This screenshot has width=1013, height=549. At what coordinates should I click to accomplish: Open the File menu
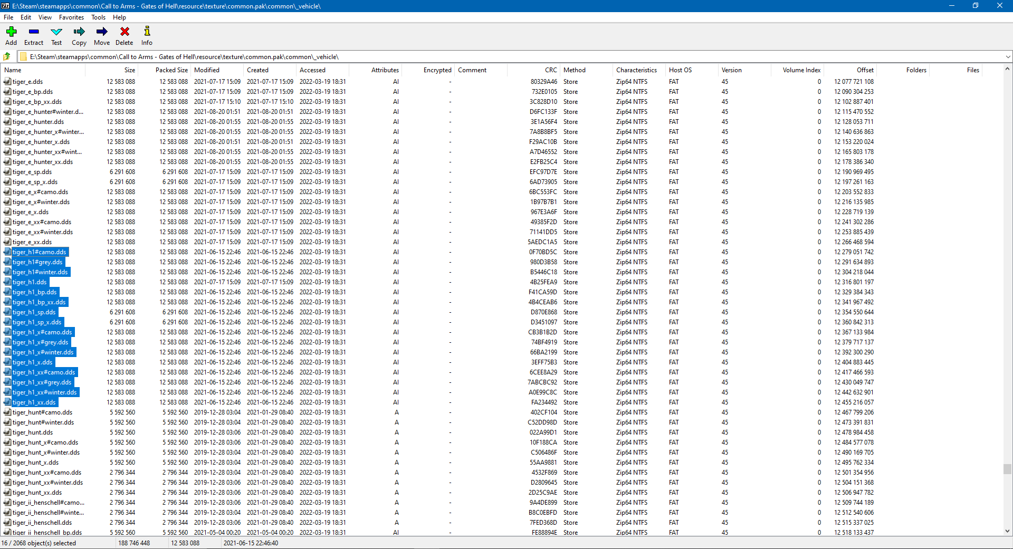click(8, 17)
